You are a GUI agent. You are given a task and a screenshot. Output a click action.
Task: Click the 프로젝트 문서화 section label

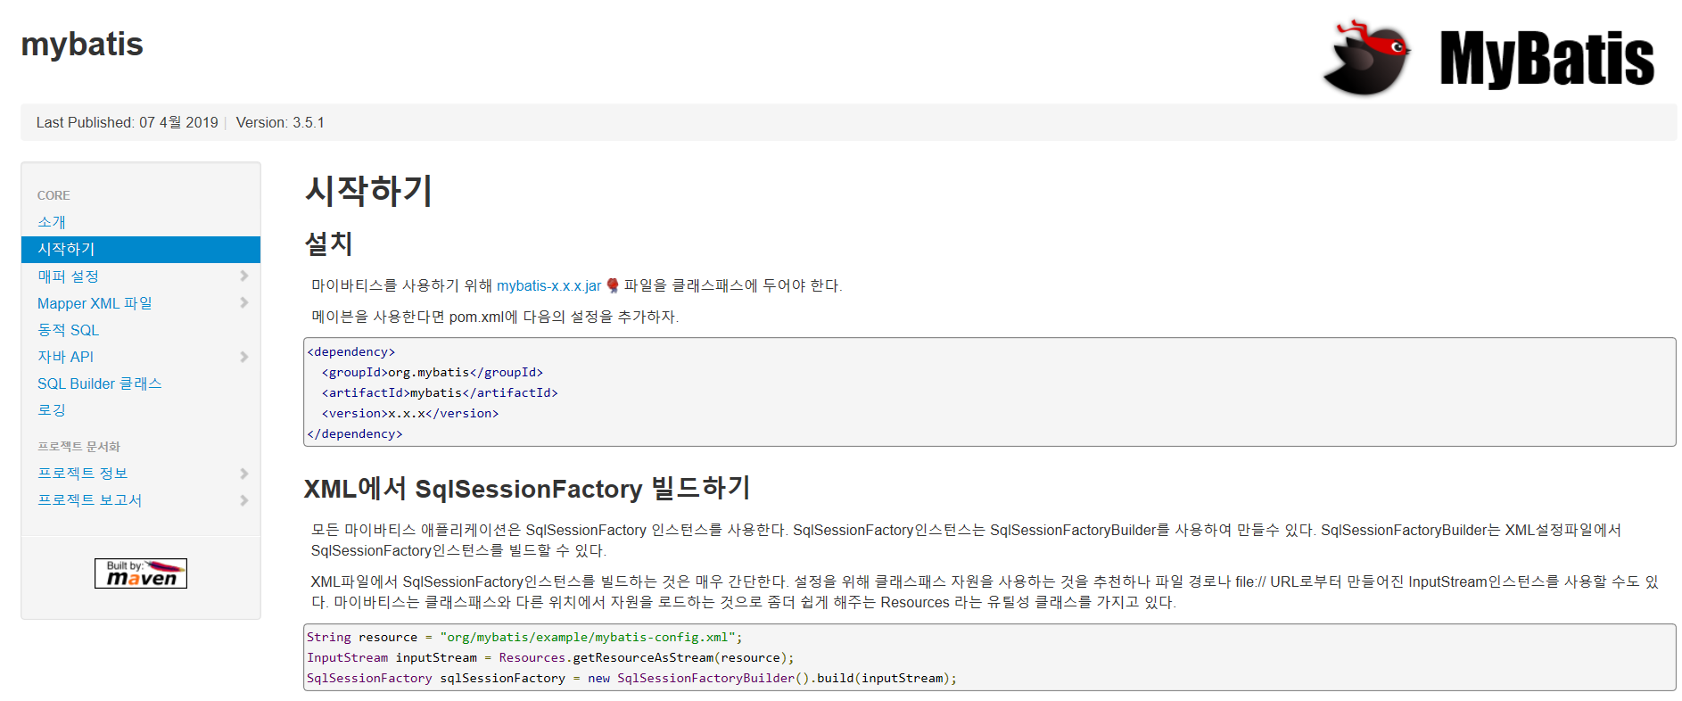tap(78, 447)
